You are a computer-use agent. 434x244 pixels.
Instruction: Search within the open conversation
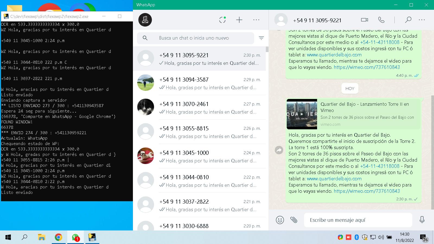[408, 20]
